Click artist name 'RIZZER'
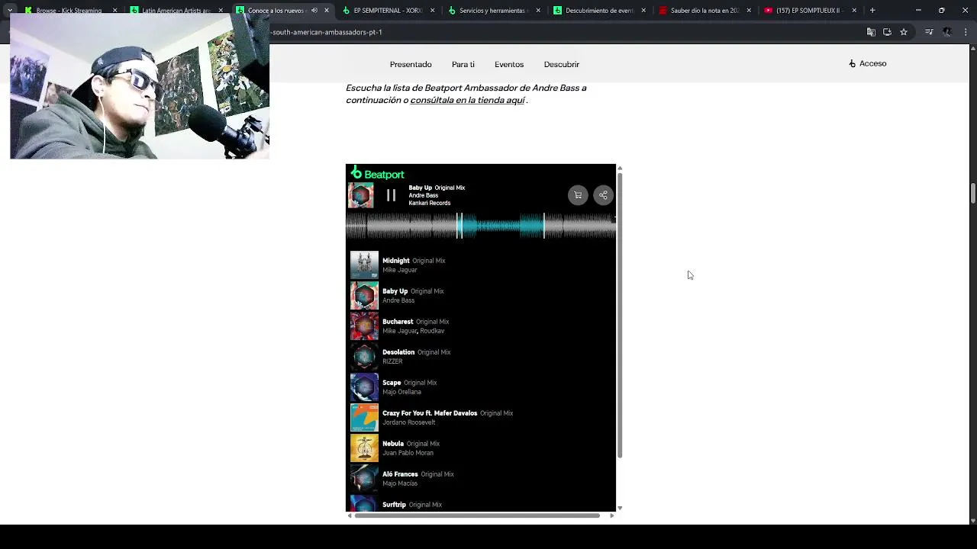Screen dimensions: 977x549 pos(392,361)
